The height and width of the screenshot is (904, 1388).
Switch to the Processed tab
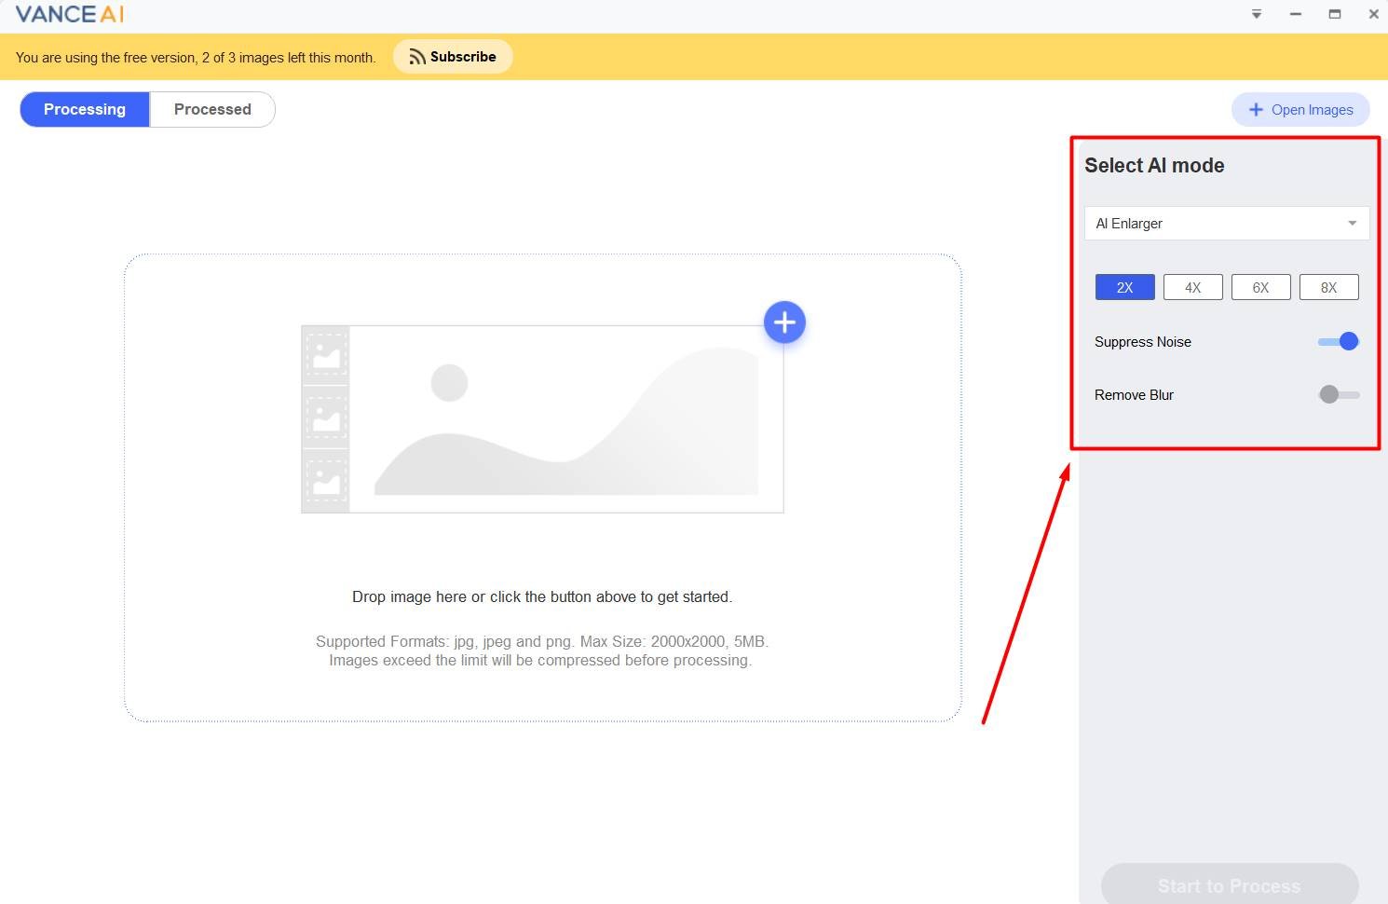[x=212, y=109]
